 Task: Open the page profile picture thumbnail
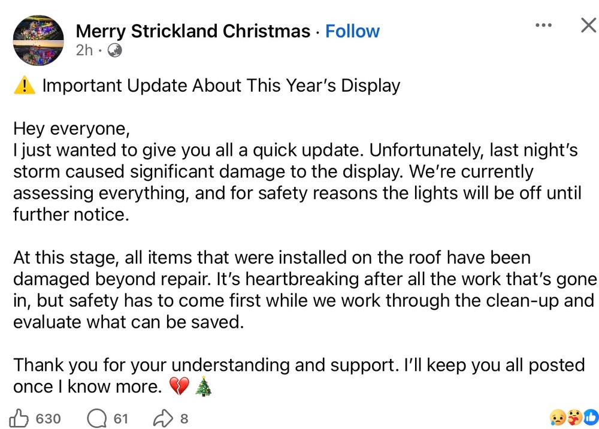tap(38, 39)
